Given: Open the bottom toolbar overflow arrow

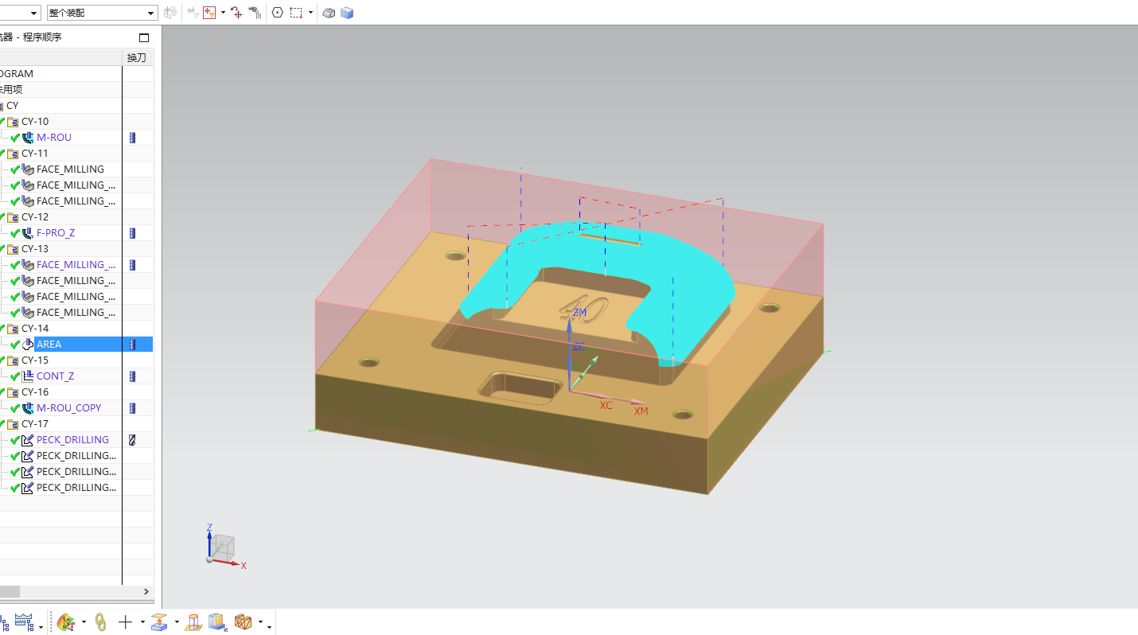Looking at the screenshot, I should 270,625.
